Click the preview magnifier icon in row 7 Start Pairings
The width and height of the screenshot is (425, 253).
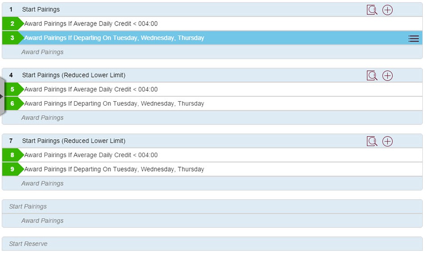coord(372,142)
